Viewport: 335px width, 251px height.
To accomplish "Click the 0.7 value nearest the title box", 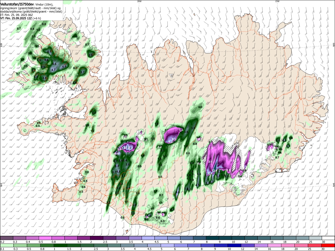I will click(19, 28).
